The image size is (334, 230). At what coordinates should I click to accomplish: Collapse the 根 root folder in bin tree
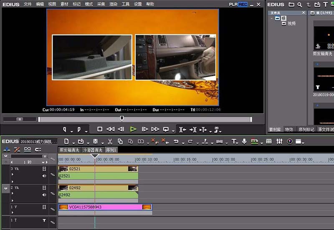point(272,18)
